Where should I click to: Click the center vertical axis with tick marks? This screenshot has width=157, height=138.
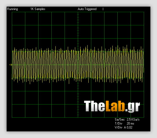pyautogui.click(x=78, y=65)
